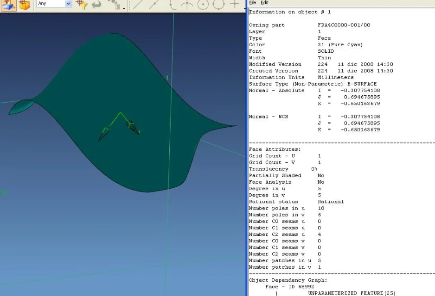
Task: Toggle the arc with vertical line snap icon
Action: pos(187,4)
